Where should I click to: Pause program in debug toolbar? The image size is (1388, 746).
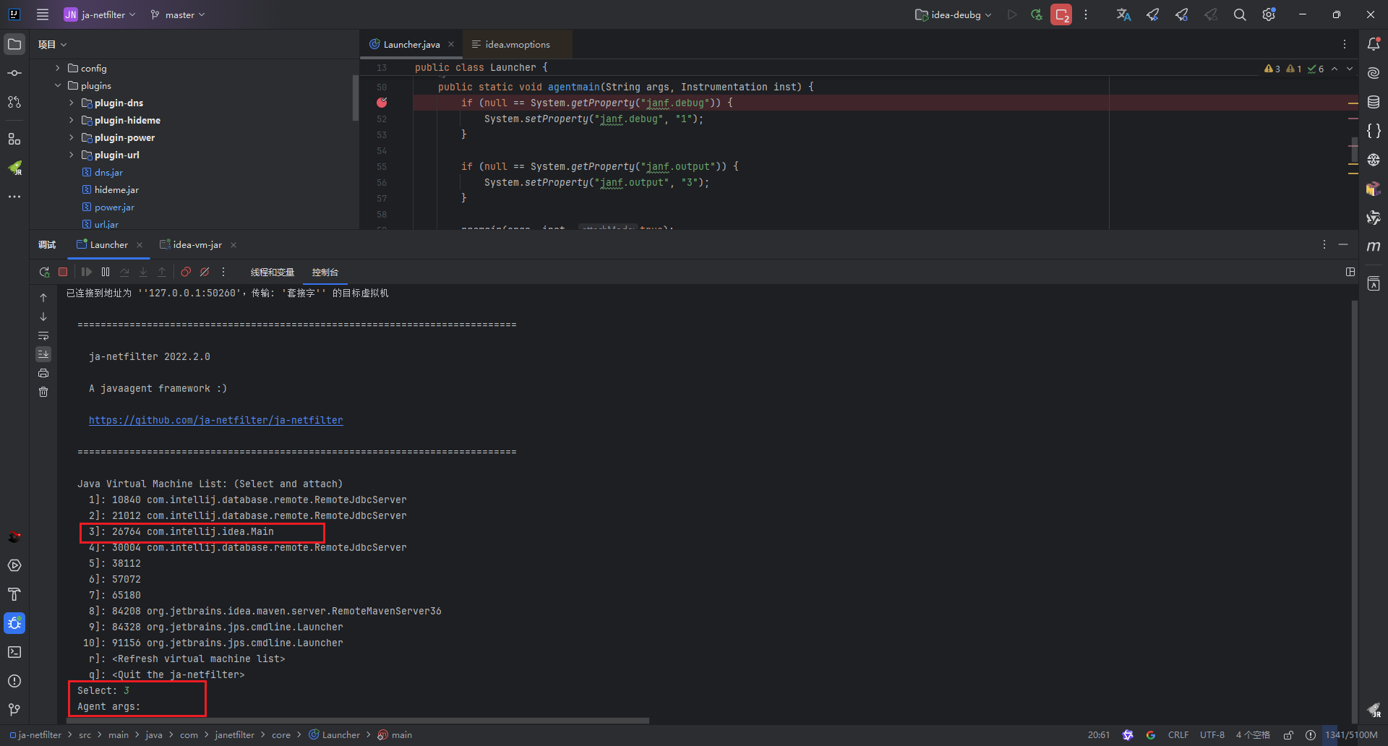point(106,272)
